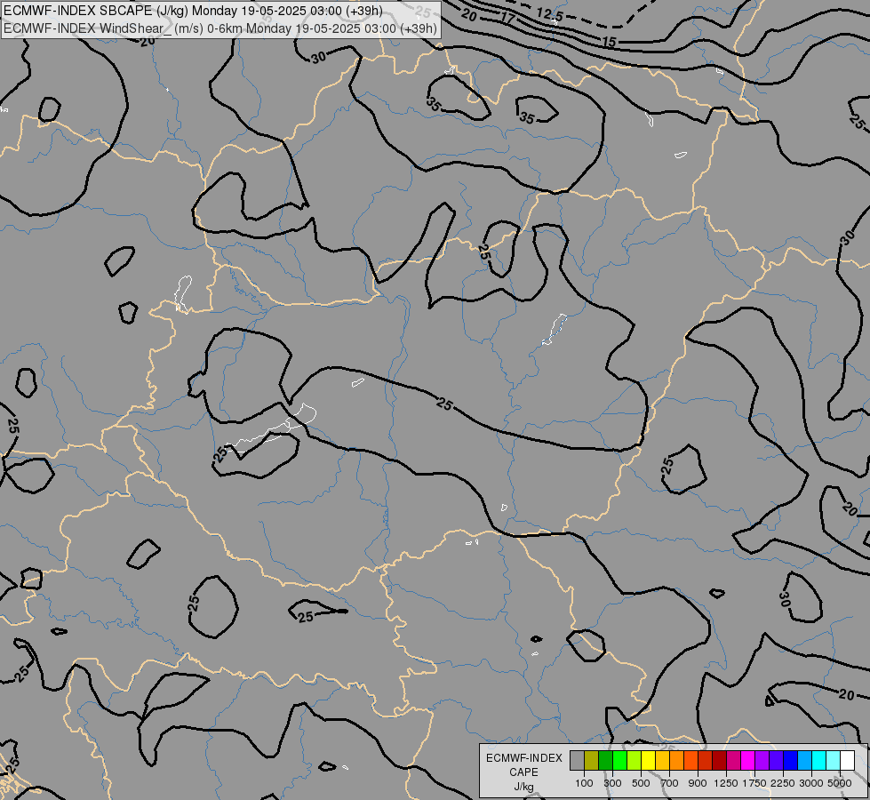Viewport: 870px width, 800px height.
Task: Select the bright green legend swatch
Action: pyautogui.click(x=619, y=761)
